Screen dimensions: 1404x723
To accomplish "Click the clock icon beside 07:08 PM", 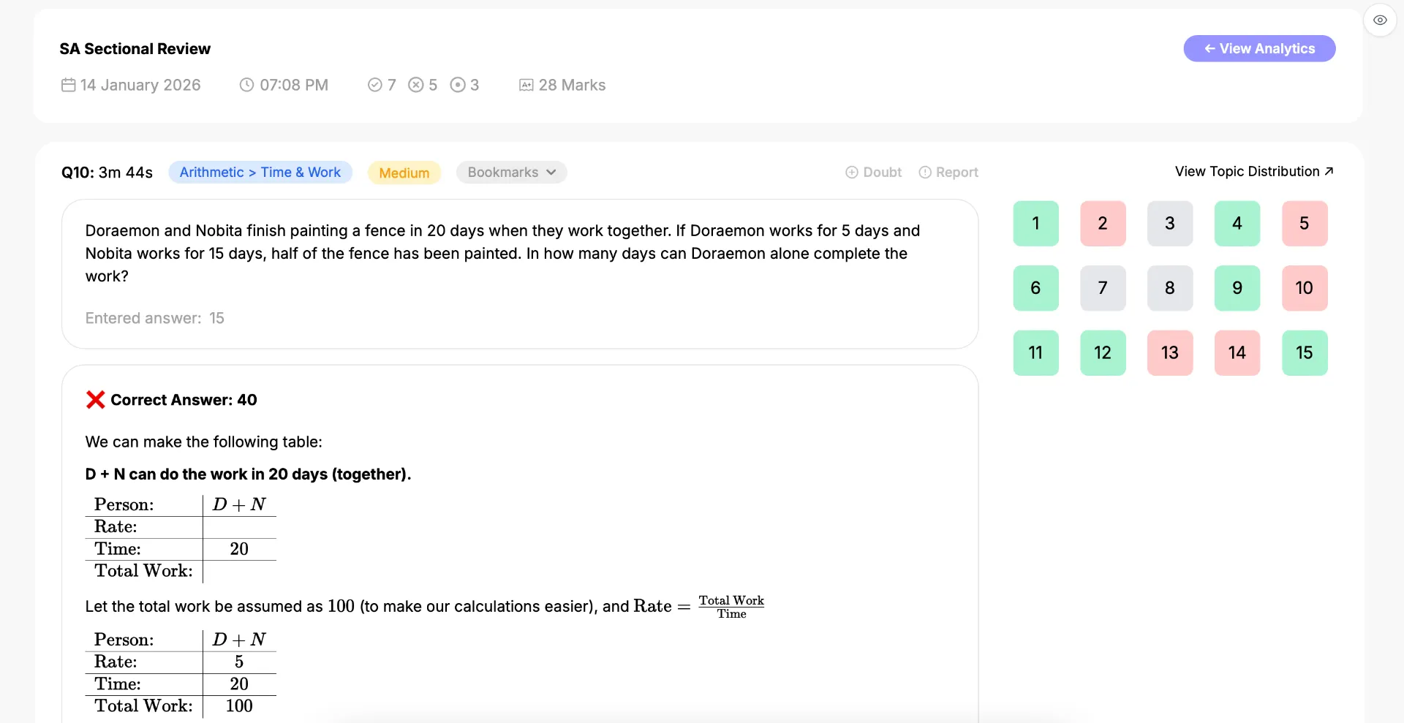I will (247, 85).
